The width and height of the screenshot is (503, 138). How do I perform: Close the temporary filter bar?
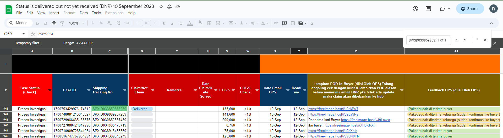(x=495, y=43)
